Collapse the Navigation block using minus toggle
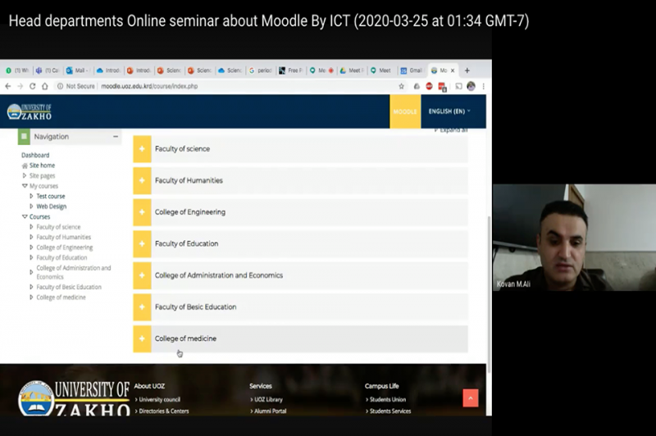Image resolution: width=656 pixels, height=436 pixels. [116, 137]
